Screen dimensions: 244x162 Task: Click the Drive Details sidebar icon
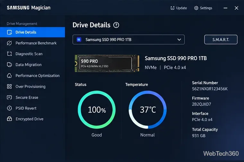(9, 32)
